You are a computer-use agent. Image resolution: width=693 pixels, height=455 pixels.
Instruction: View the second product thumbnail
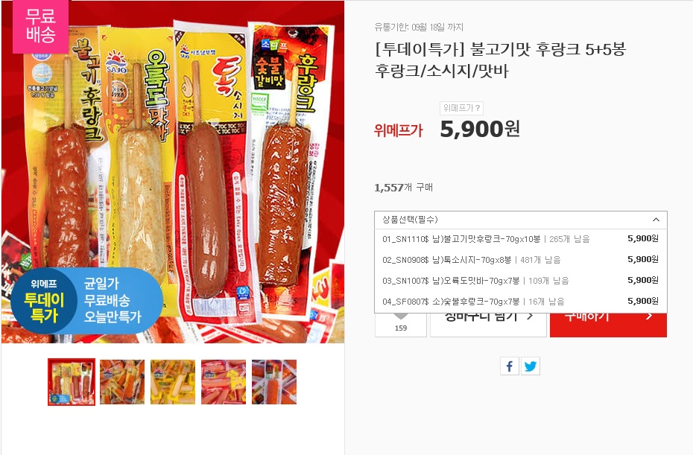122,382
